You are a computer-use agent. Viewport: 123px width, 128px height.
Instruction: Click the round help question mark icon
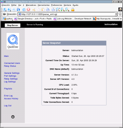[x=13, y=117]
